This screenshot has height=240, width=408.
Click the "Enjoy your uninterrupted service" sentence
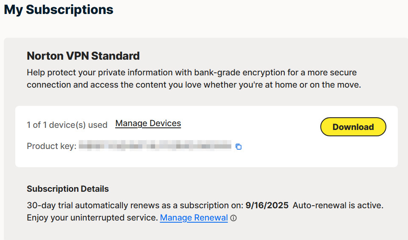(x=92, y=218)
